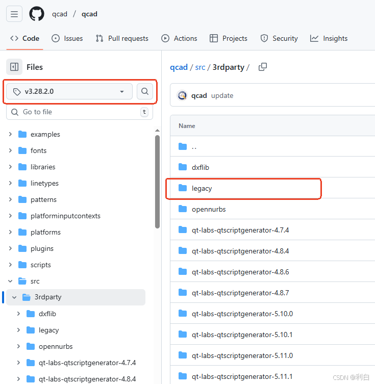This screenshot has width=375, height=384.
Task: Collapse the src folder chevron
Action: [x=10, y=281]
